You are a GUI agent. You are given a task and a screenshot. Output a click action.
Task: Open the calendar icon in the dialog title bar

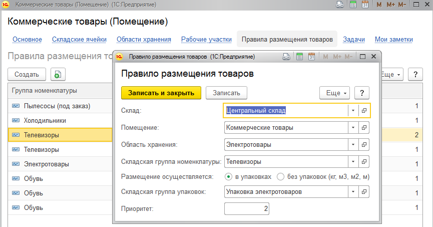click(311, 57)
